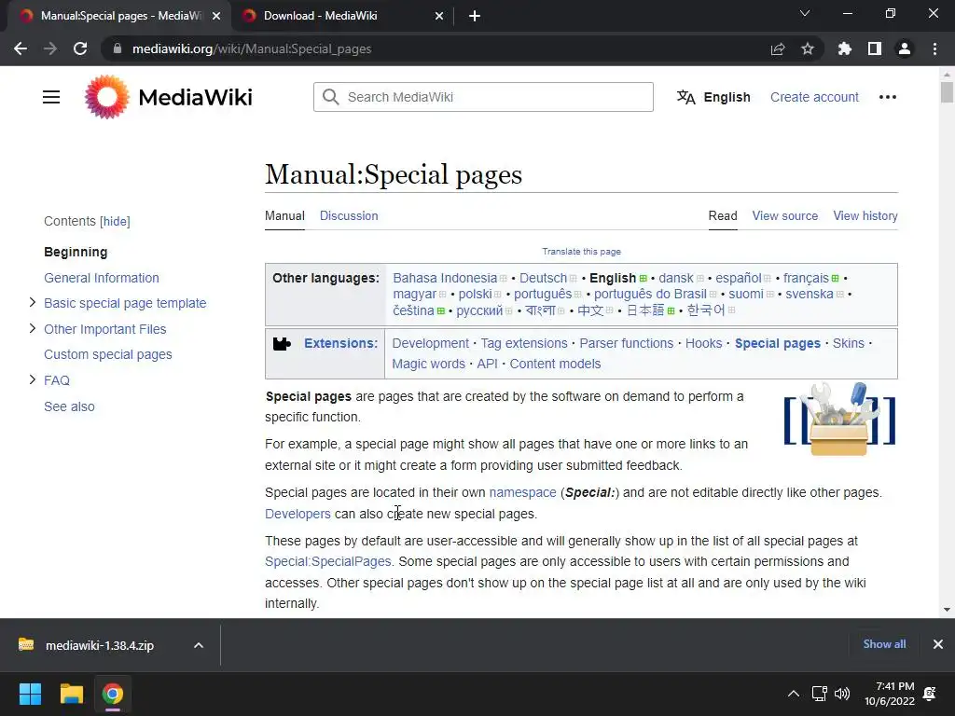The width and height of the screenshot is (955, 716).
Task: Close the downloads bar
Action: point(938,644)
